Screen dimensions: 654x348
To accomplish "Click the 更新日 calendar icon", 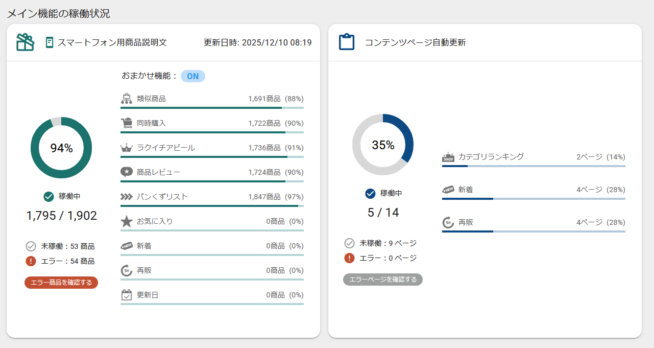I will 127,295.
